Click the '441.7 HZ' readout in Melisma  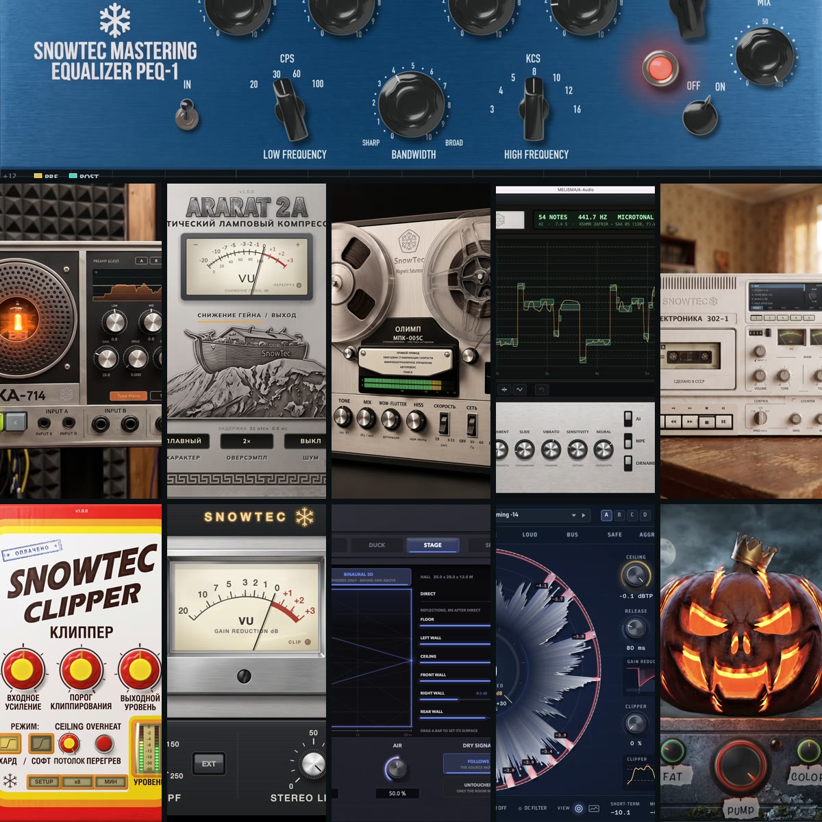(x=593, y=217)
